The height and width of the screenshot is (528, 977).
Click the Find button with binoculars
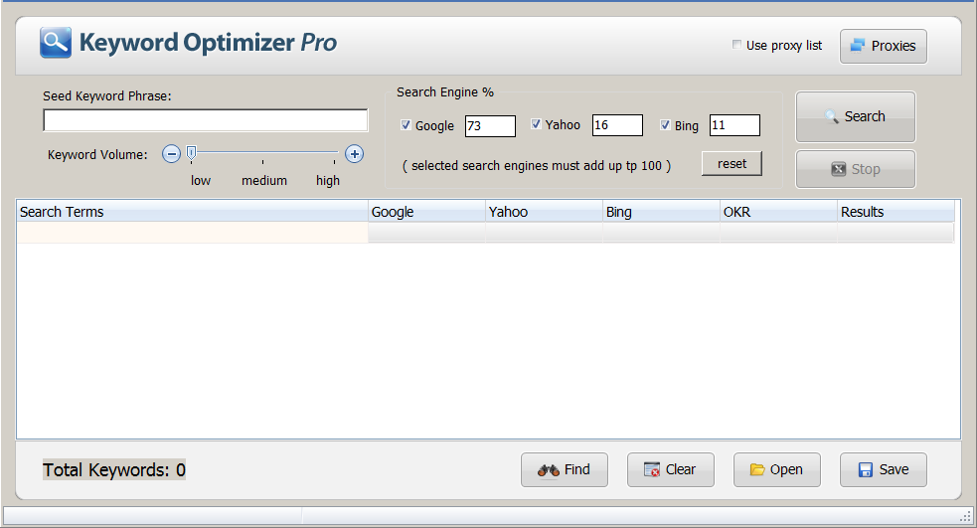[x=565, y=470]
